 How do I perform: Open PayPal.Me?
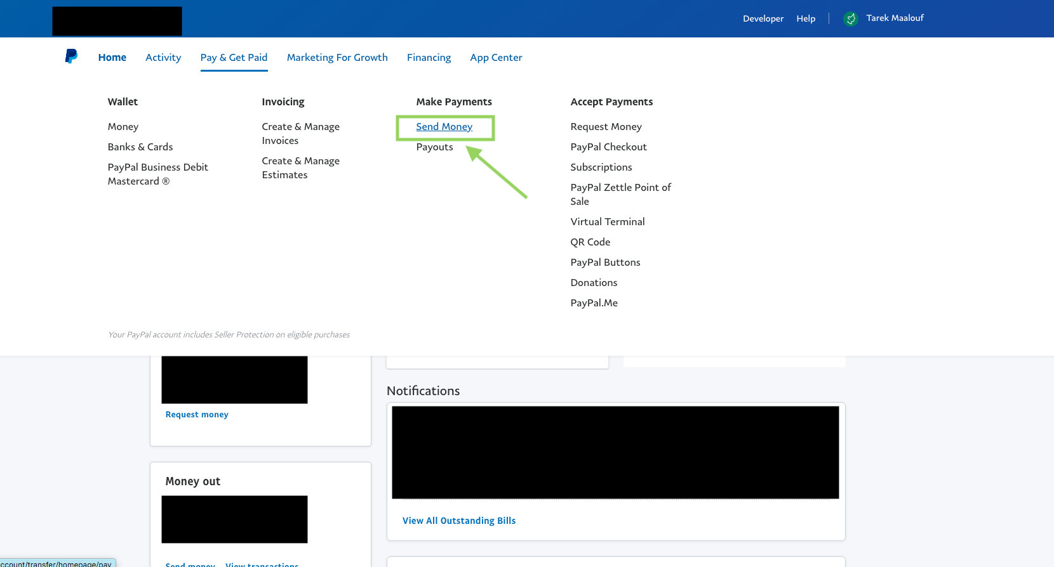point(594,303)
